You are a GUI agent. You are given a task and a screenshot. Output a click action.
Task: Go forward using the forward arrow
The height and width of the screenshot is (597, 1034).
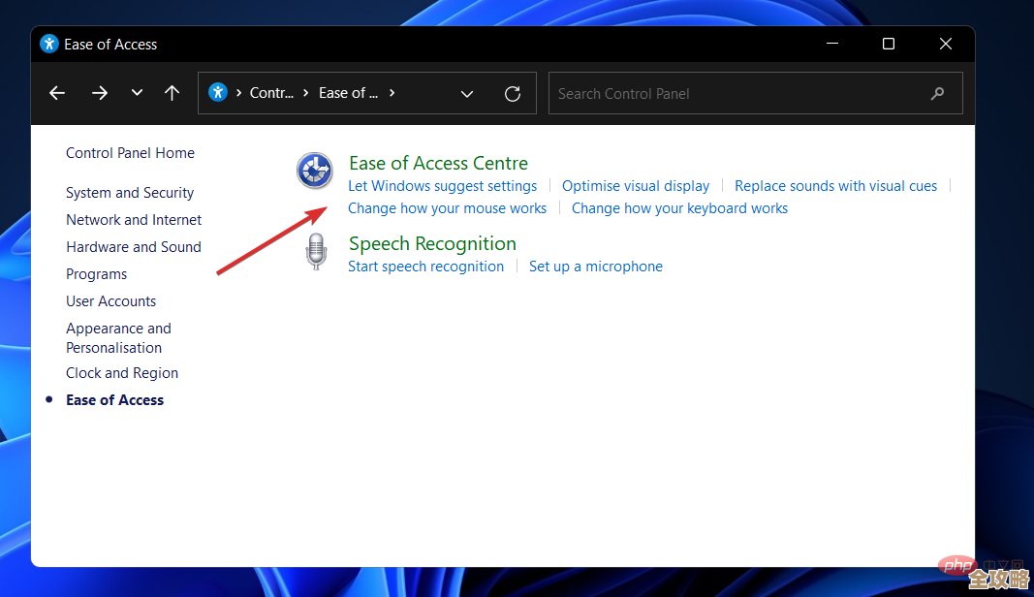(x=100, y=93)
